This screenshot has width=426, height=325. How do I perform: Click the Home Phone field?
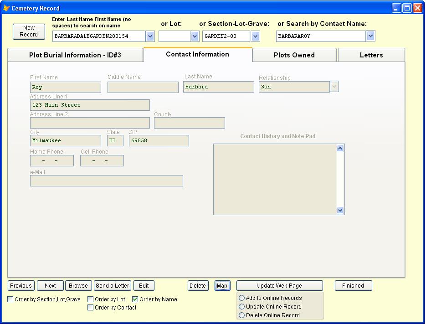click(x=52, y=160)
